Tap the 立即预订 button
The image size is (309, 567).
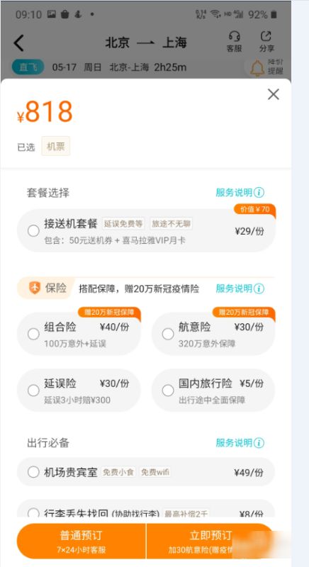[x=210, y=541]
